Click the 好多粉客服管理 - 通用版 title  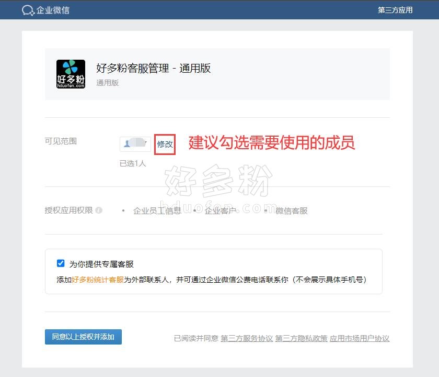coord(154,68)
